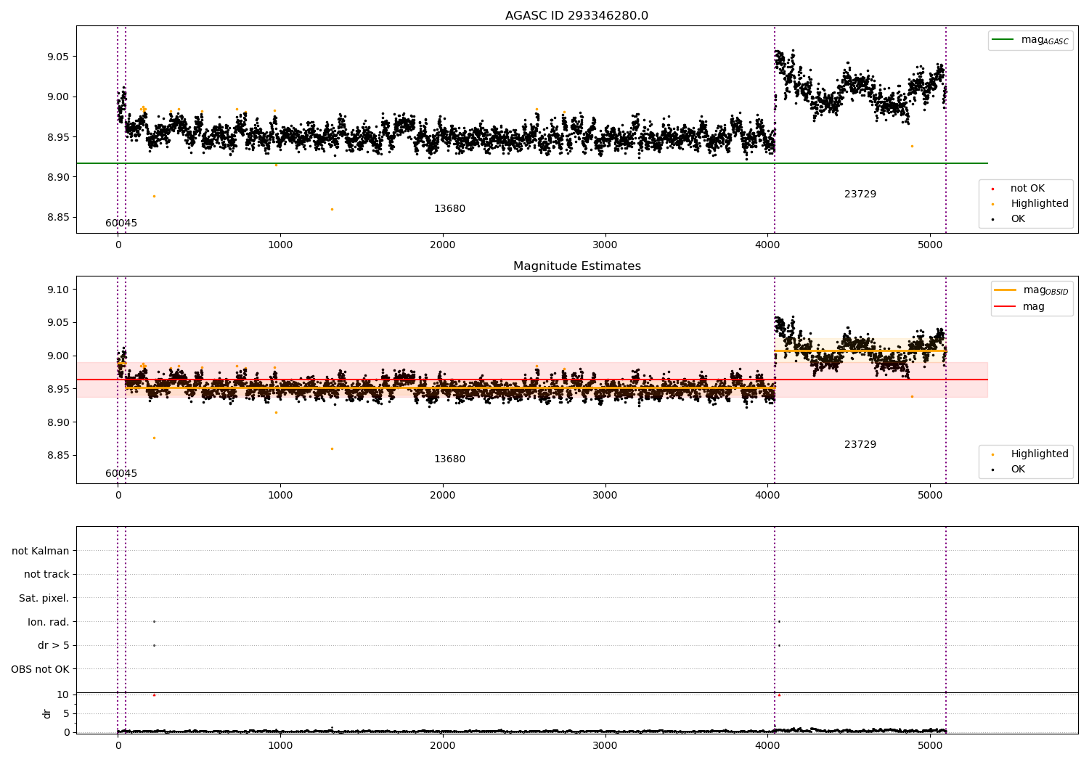Click the '60045' obsid label in top plot

click(121, 224)
